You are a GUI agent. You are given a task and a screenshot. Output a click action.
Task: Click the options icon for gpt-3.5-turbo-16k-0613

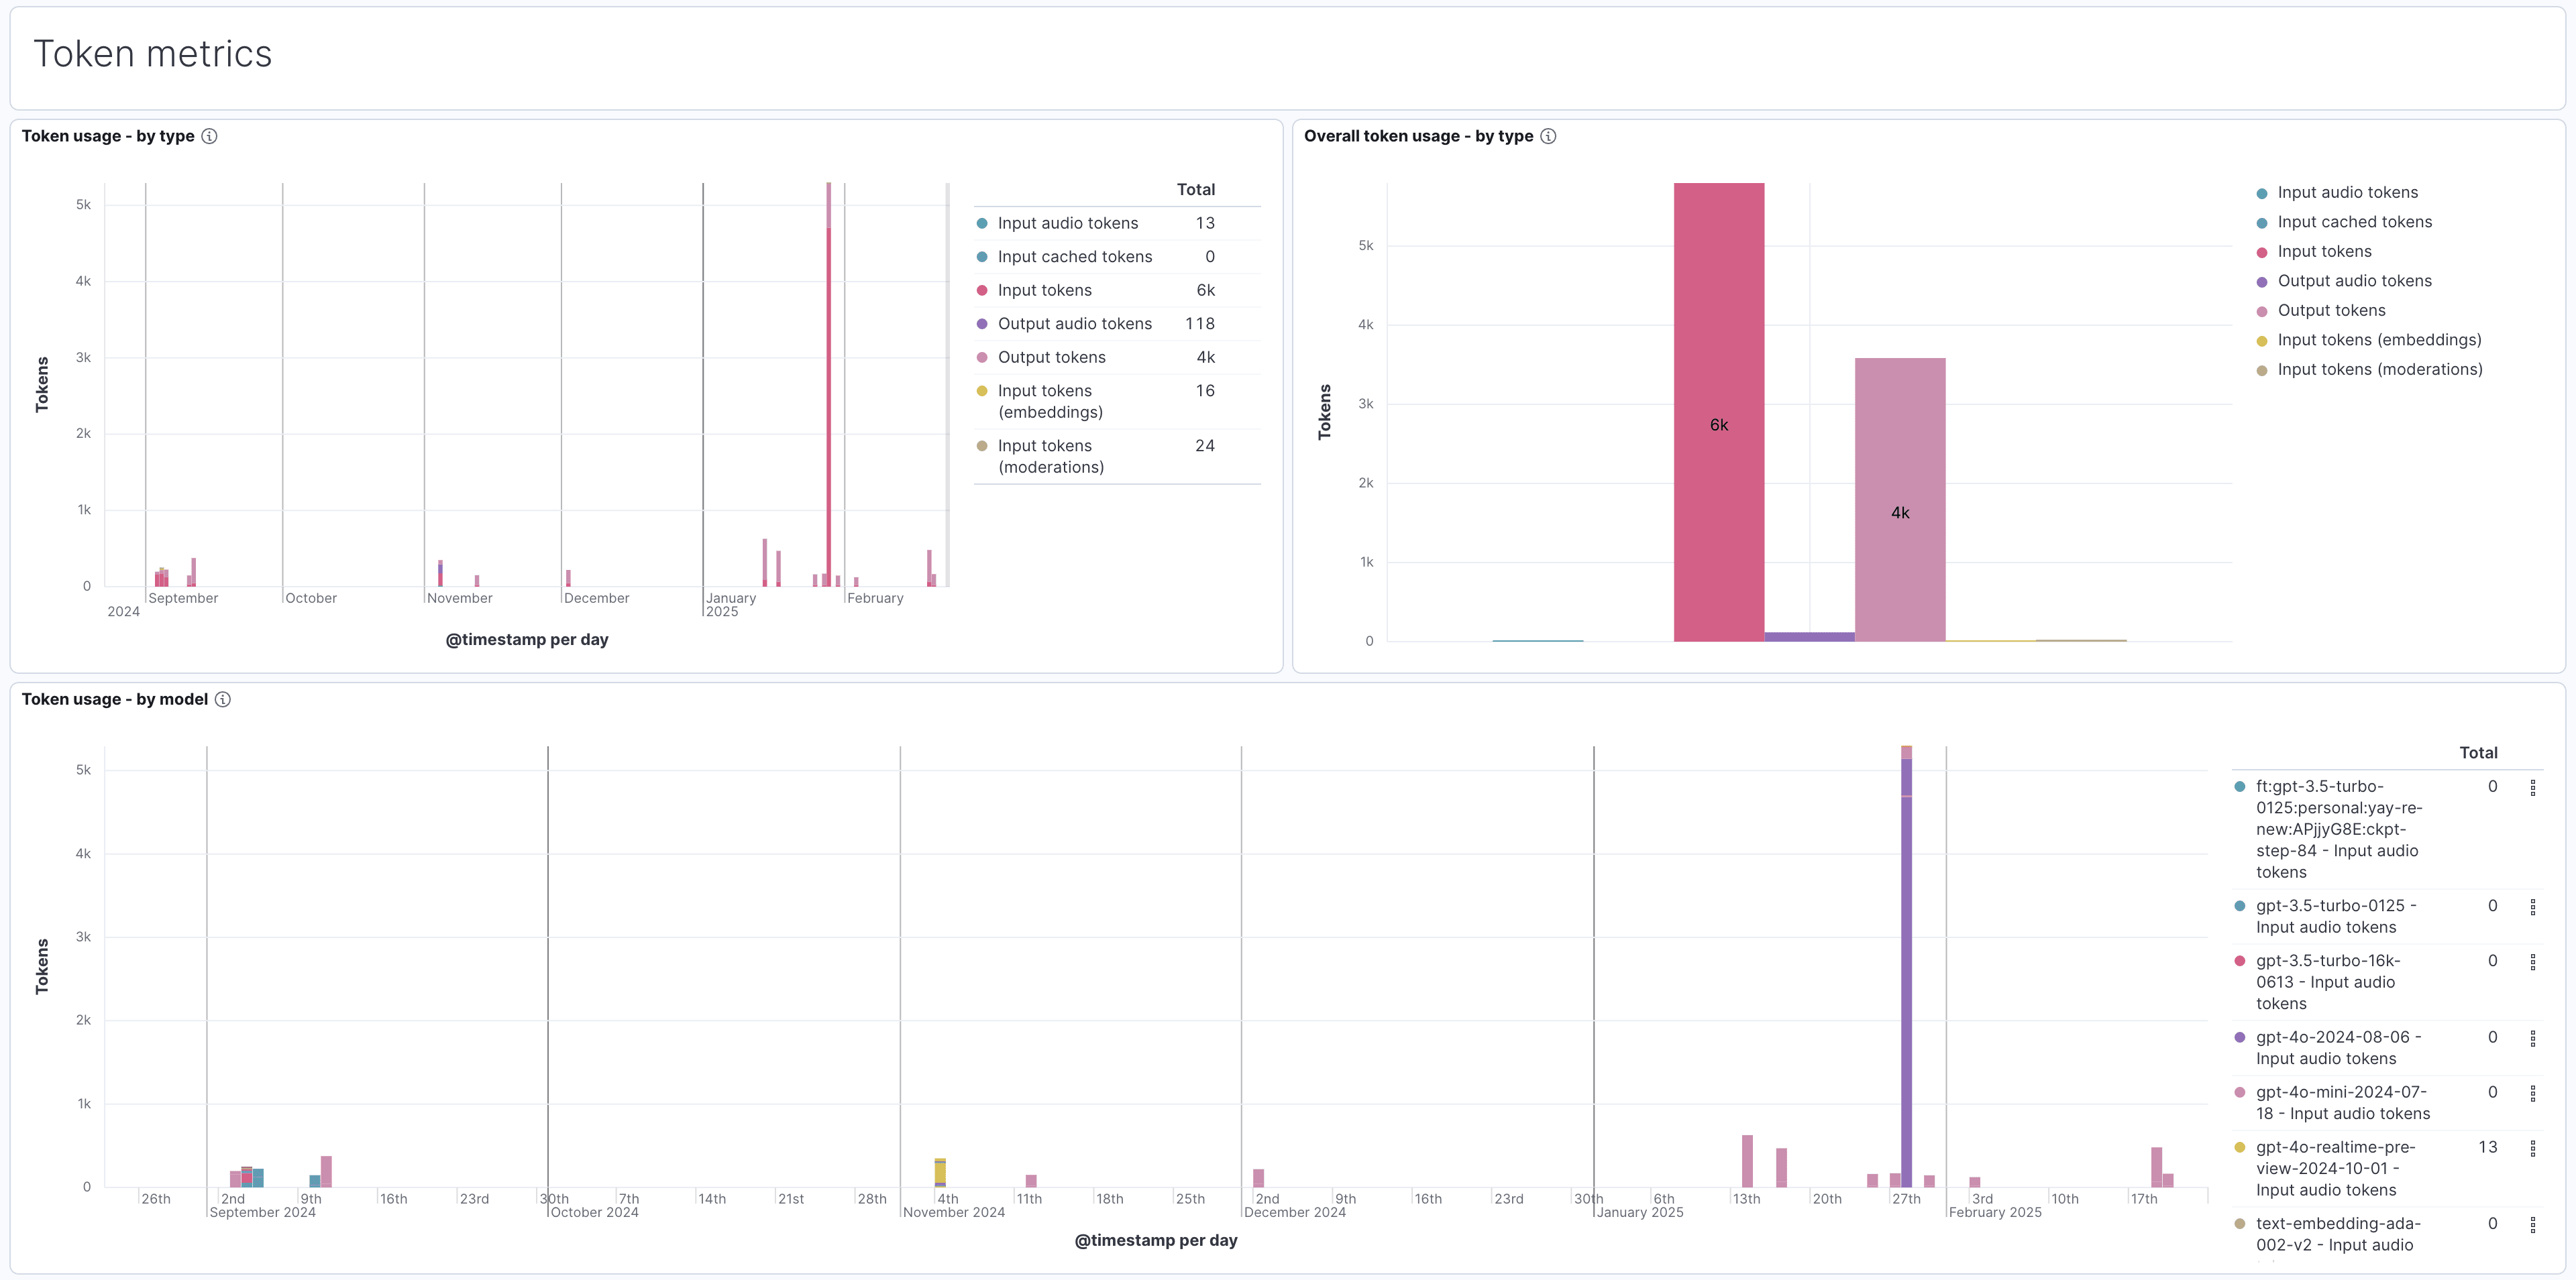point(2534,962)
